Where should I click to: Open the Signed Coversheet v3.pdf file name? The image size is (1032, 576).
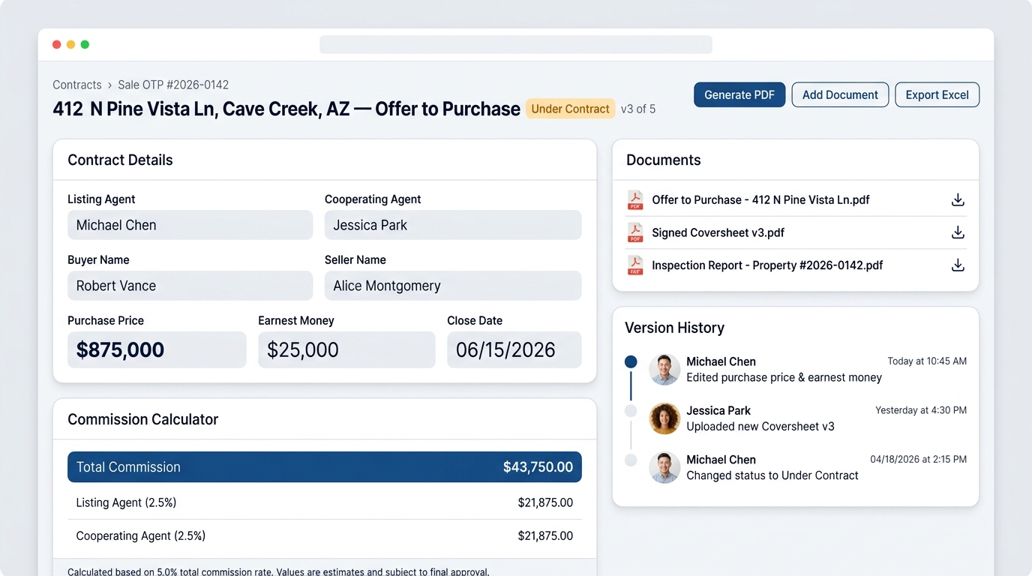(718, 232)
